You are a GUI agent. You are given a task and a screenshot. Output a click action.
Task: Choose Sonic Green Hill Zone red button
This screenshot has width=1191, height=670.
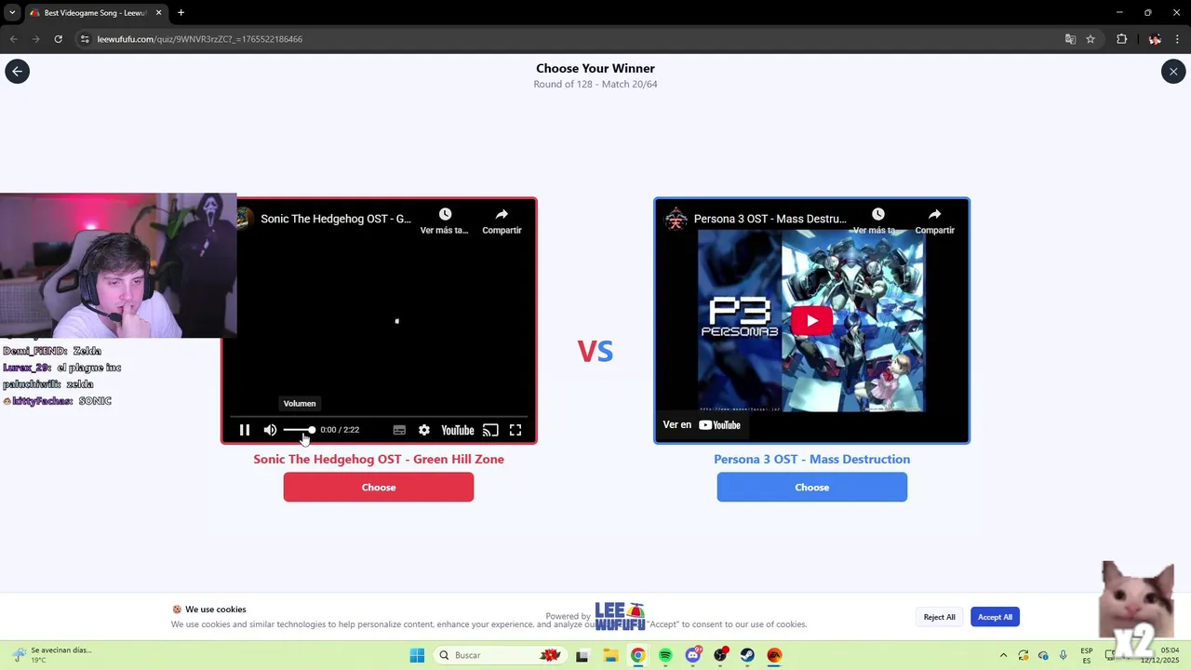[x=379, y=487]
